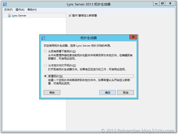Click the 拓扑生成器 dialog title icon

[43, 38]
